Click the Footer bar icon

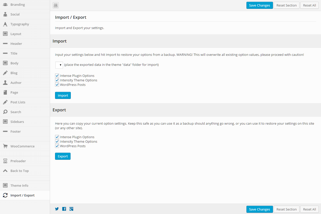pos(5,131)
